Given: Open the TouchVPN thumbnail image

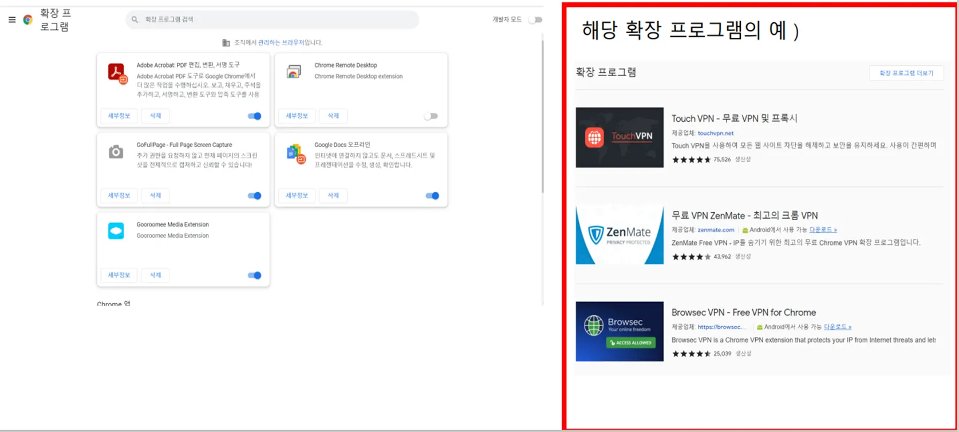Looking at the screenshot, I should 619,137.
